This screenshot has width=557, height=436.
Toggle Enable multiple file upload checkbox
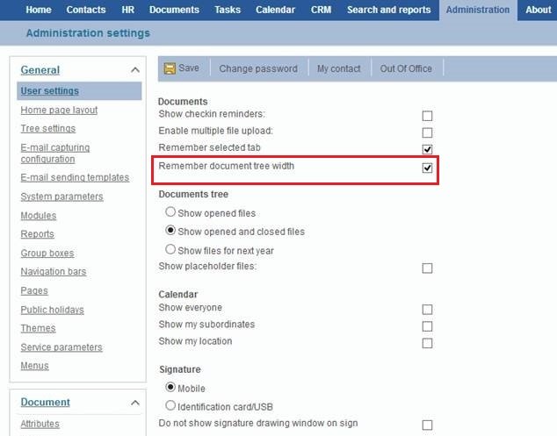[427, 132]
